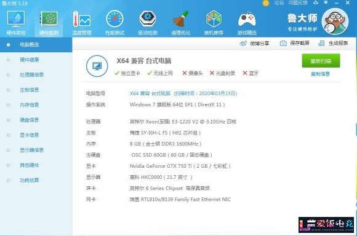Click the Nvidia GeForce GTX 750 Ti text
The height and width of the screenshot is (236, 357).
(x=180, y=166)
